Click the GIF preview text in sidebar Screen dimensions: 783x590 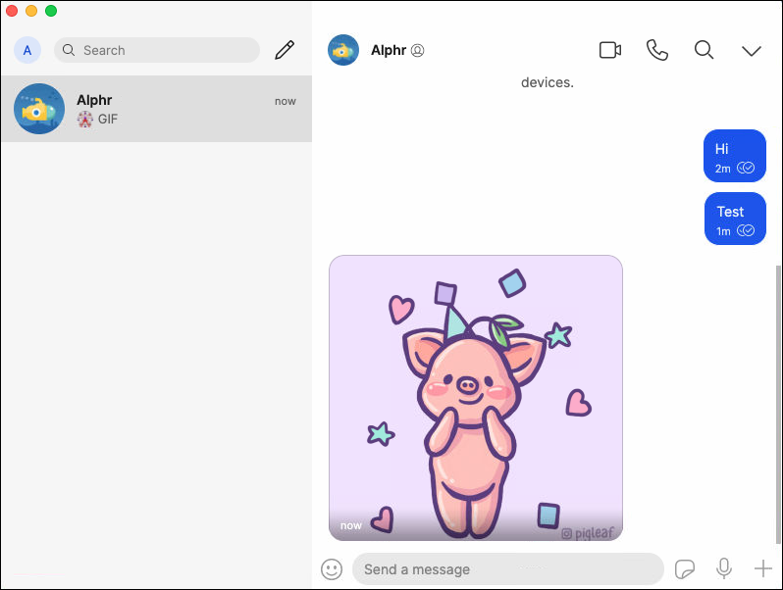[108, 120]
